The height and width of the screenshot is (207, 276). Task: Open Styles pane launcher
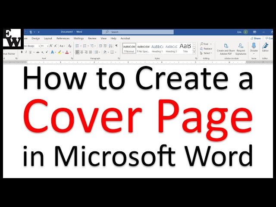(196, 58)
